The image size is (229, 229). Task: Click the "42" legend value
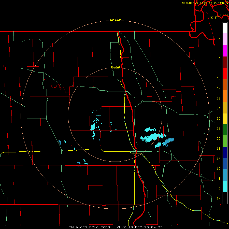click(219, 88)
